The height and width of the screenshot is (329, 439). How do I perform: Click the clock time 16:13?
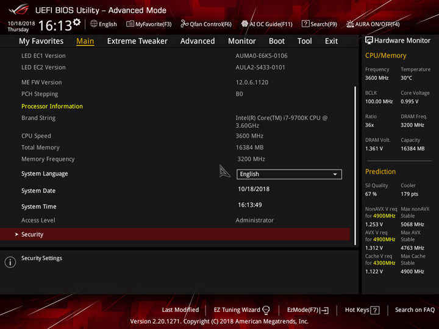(55, 26)
